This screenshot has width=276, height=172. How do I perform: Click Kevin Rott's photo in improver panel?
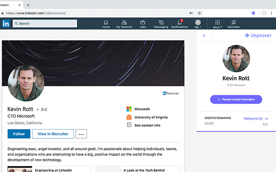tap(236, 58)
